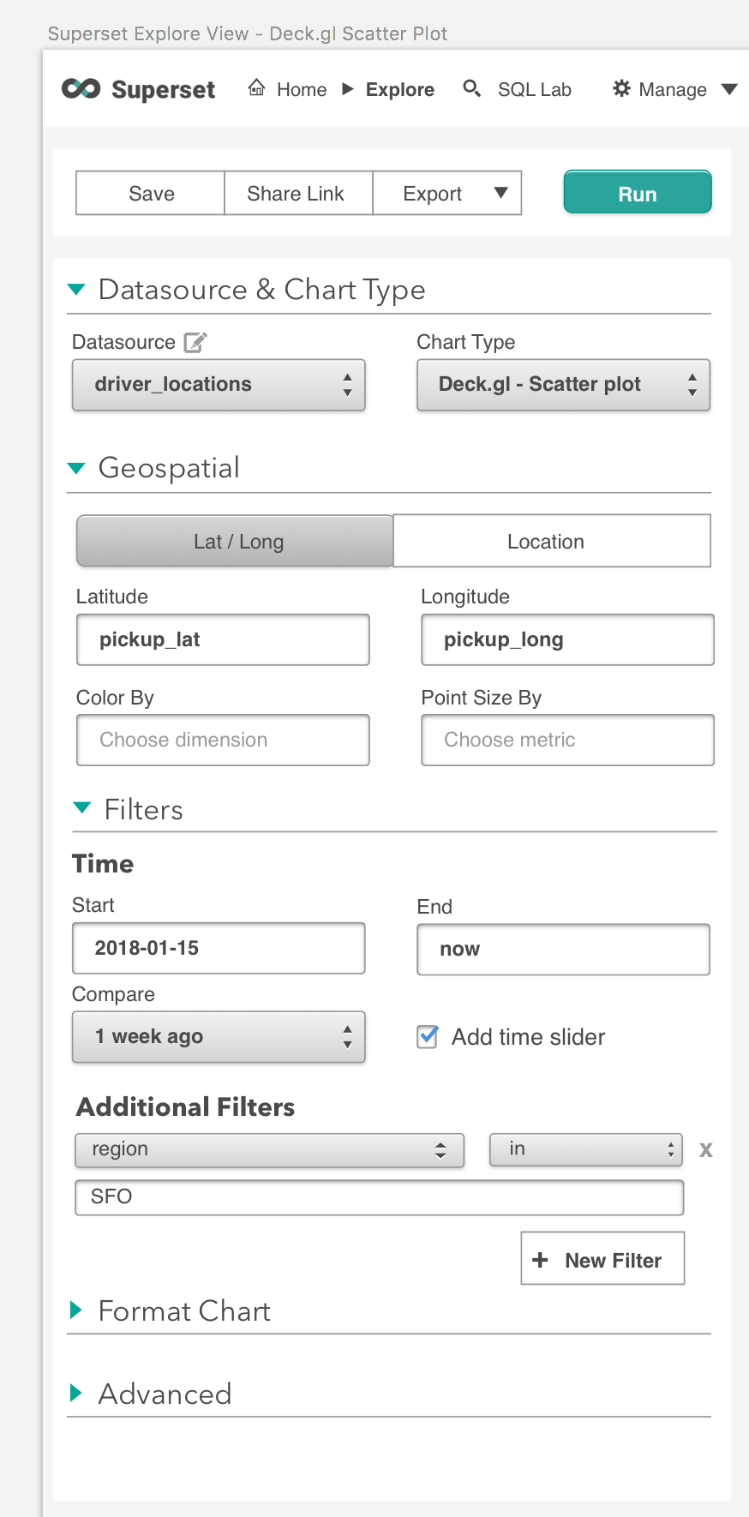Open the Chart Type selector

(x=563, y=385)
